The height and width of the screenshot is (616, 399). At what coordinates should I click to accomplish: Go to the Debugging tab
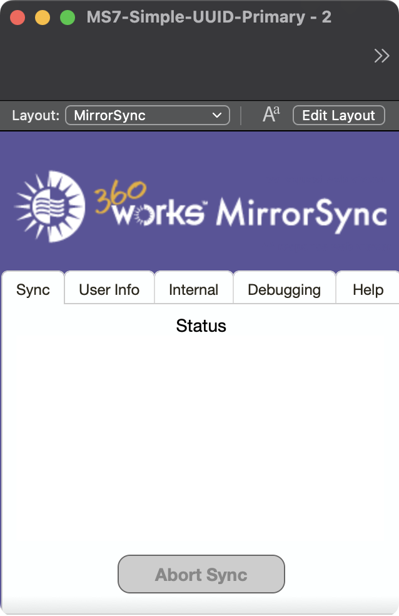pos(284,290)
